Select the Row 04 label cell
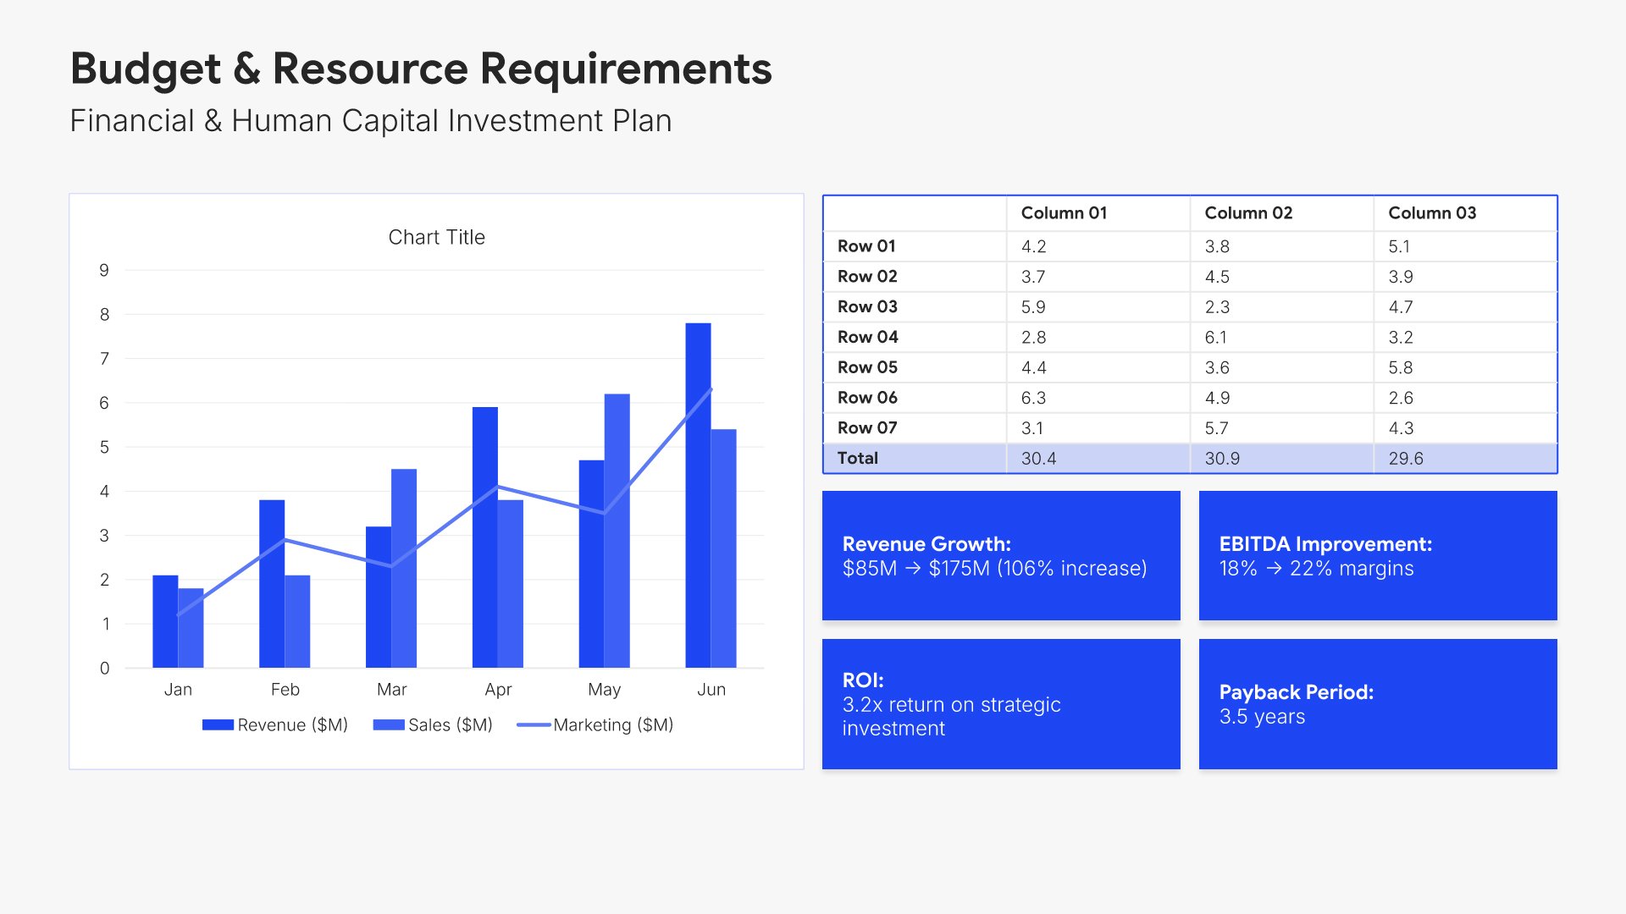Viewport: 1626px width, 914px height. click(867, 338)
